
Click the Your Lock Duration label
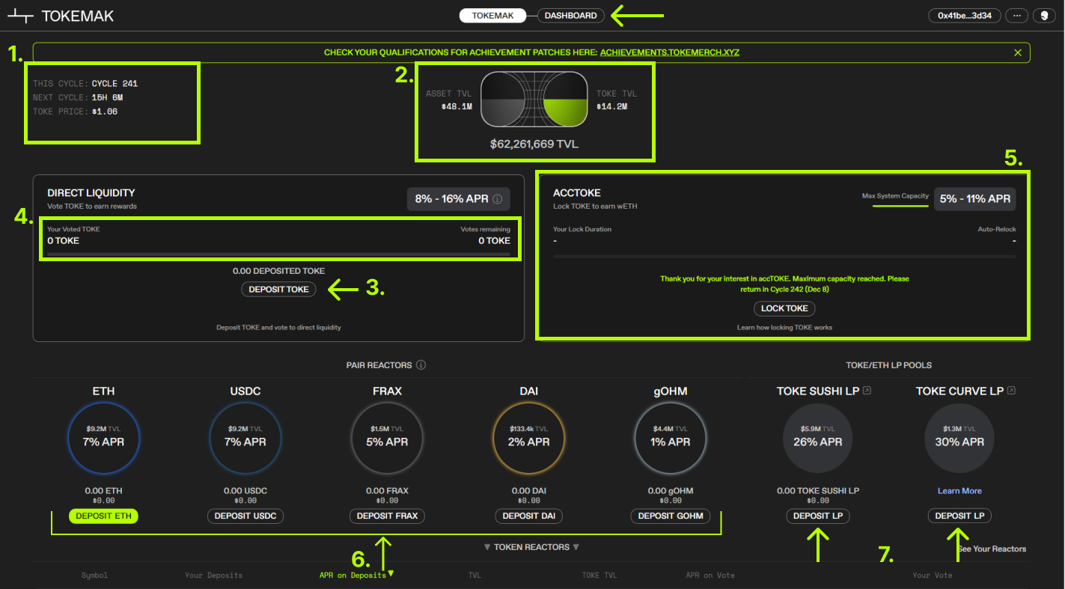pyautogui.click(x=582, y=229)
